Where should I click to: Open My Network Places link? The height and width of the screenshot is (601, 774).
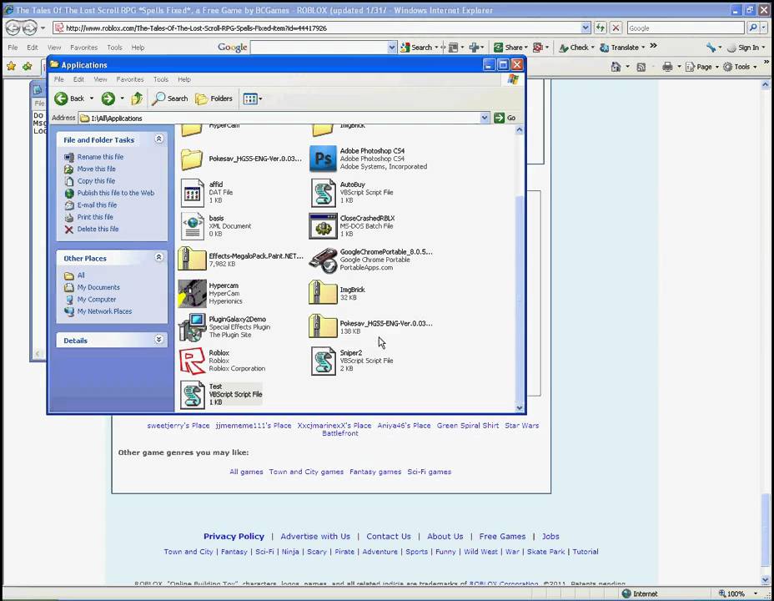(104, 311)
